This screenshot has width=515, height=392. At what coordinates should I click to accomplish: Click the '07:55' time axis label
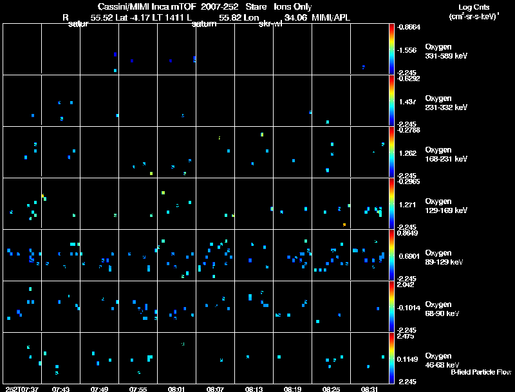pyautogui.click(x=138, y=389)
